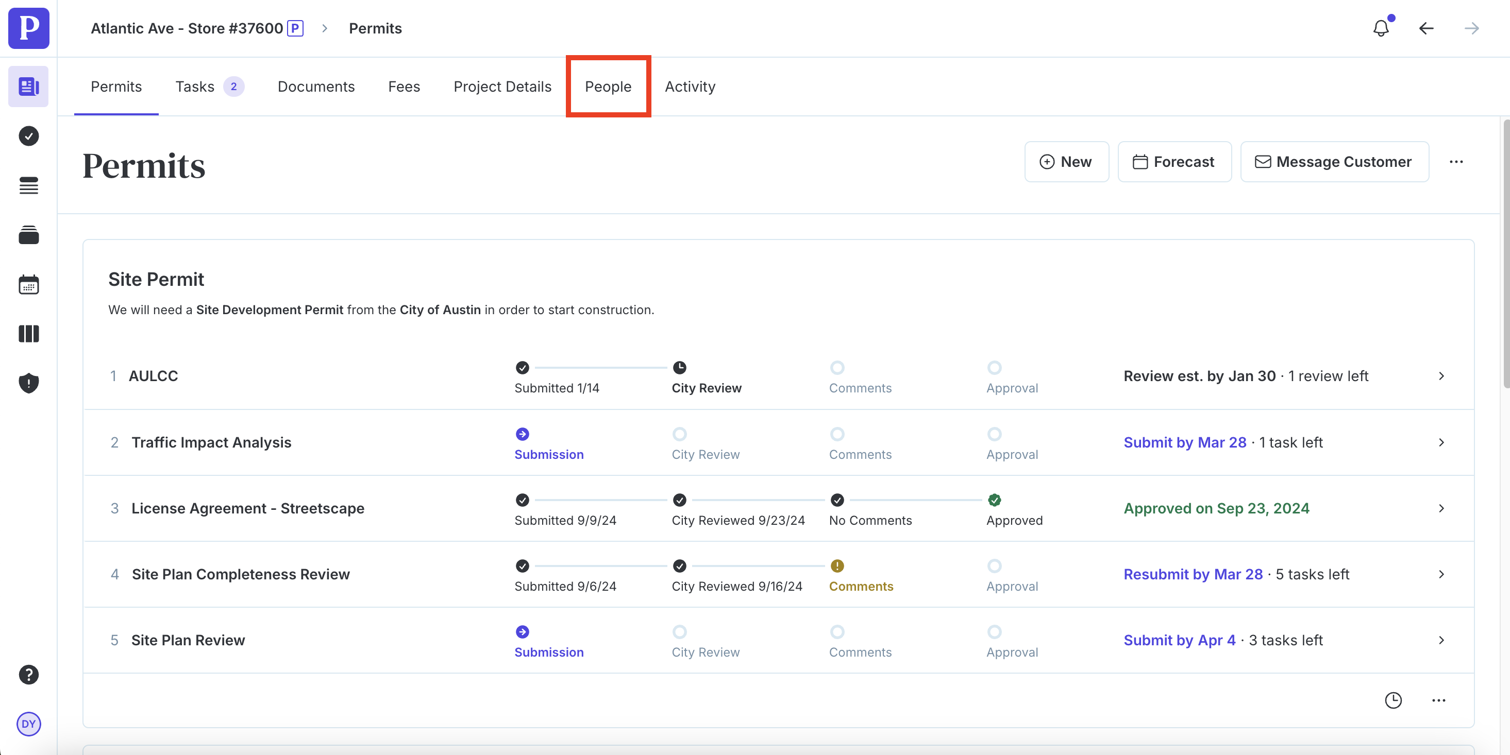Switch to the People tab
This screenshot has height=755, width=1510.
coord(608,87)
